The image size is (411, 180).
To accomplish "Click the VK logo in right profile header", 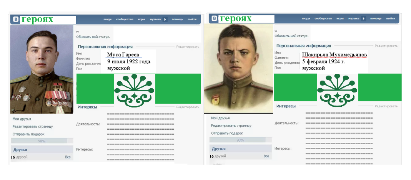I will click(x=214, y=18).
